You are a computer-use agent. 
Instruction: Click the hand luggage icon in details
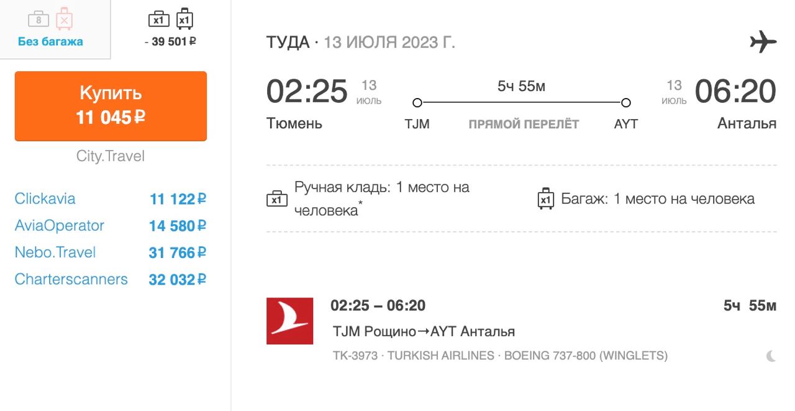(x=277, y=199)
